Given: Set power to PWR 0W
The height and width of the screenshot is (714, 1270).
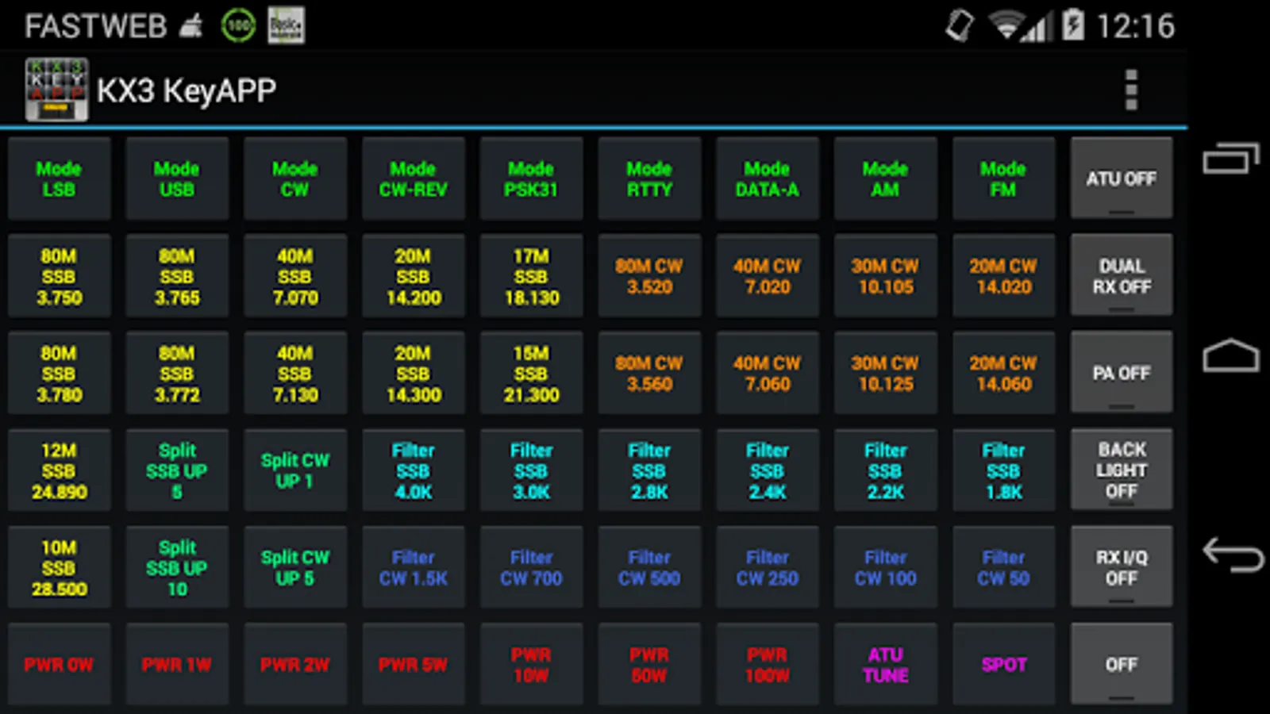Looking at the screenshot, I should click(x=59, y=664).
